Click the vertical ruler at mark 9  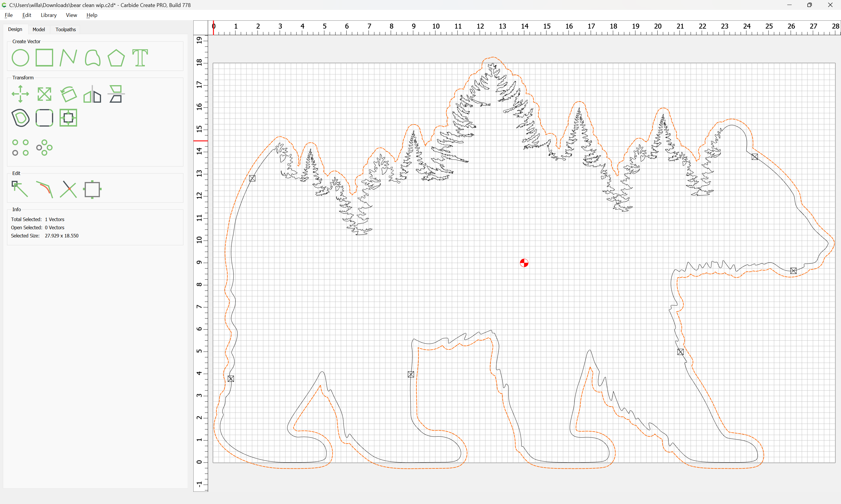tap(199, 262)
